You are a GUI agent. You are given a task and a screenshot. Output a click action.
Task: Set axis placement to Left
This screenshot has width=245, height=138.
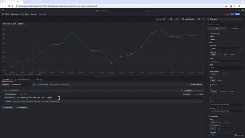pyautogui.click(x=219, y=54)
